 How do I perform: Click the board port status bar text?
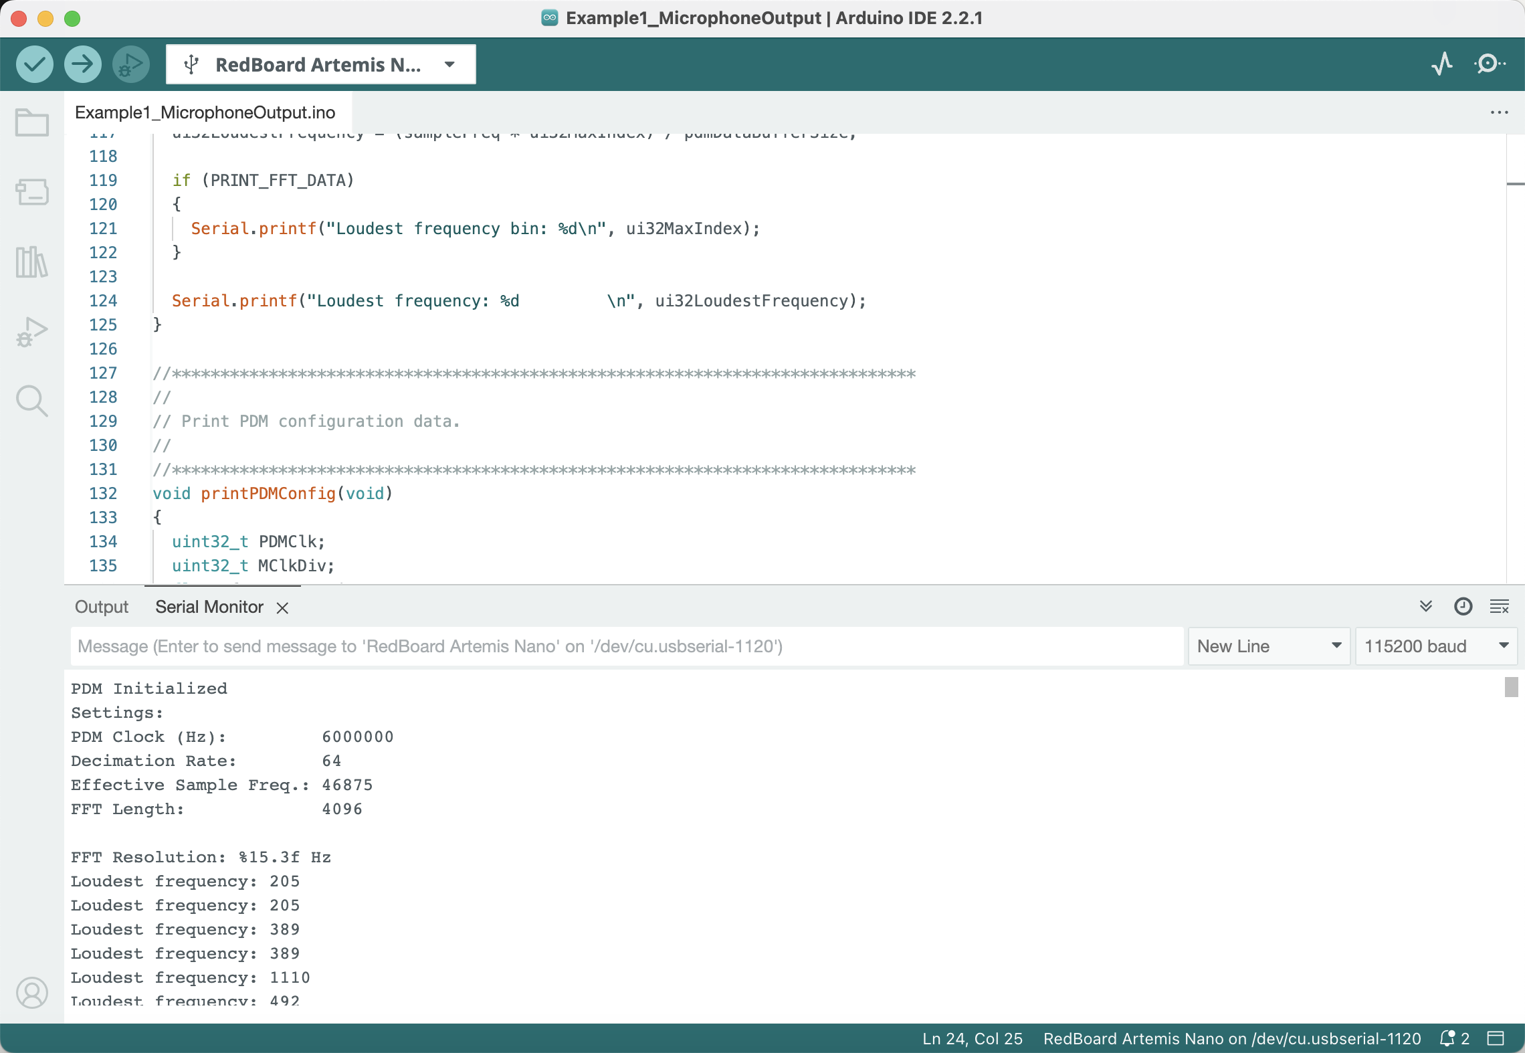[x=1232, y=1038]
